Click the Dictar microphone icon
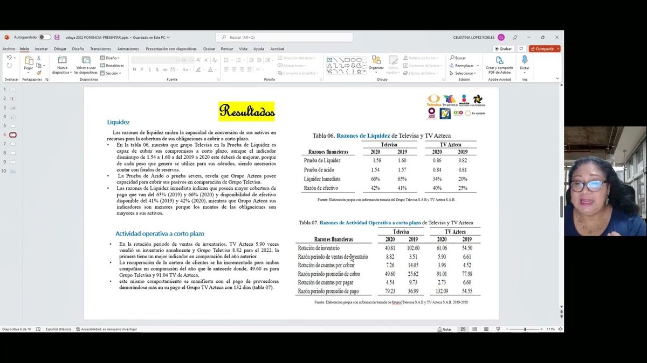This screenshot has height=363, width=647. [525, 60]
